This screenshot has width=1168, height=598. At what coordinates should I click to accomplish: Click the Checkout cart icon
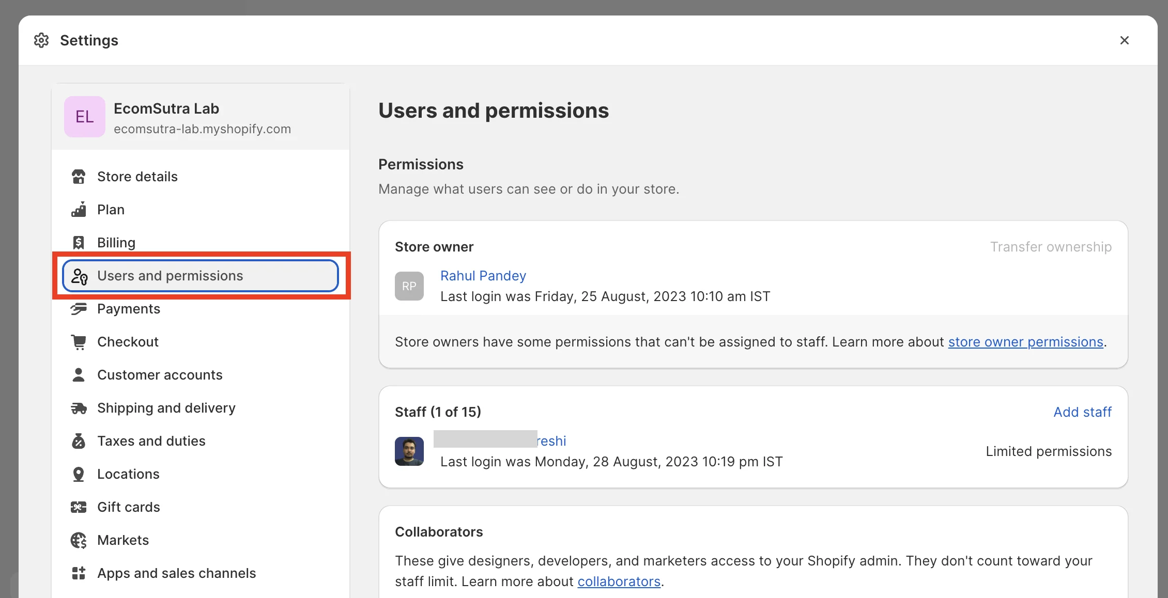coord(79,342)
